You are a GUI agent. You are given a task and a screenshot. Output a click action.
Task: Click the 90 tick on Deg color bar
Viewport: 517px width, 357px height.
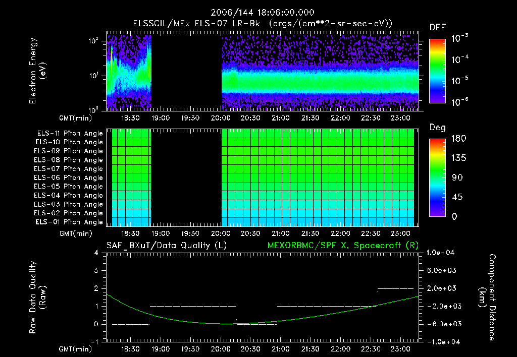point(457,178)
